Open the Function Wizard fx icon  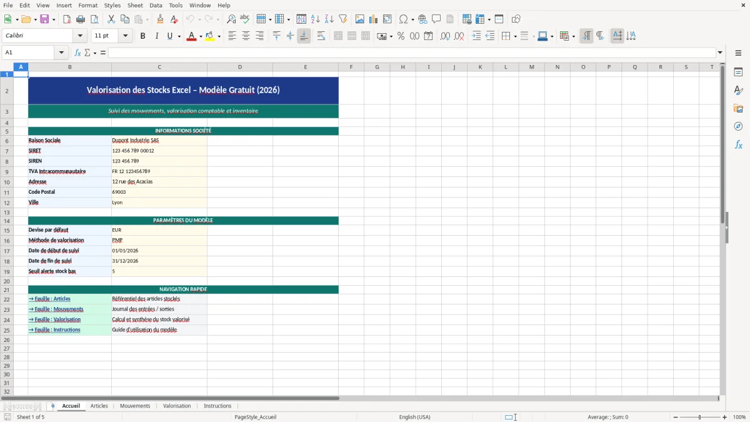tap(77, 53)
